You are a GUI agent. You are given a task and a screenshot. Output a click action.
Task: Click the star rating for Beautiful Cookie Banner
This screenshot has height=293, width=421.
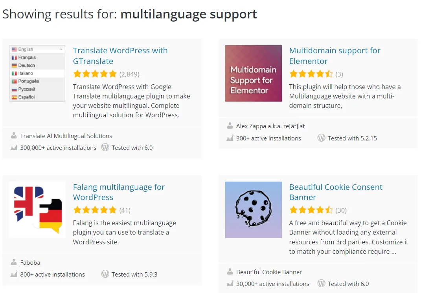coord(311,210)
